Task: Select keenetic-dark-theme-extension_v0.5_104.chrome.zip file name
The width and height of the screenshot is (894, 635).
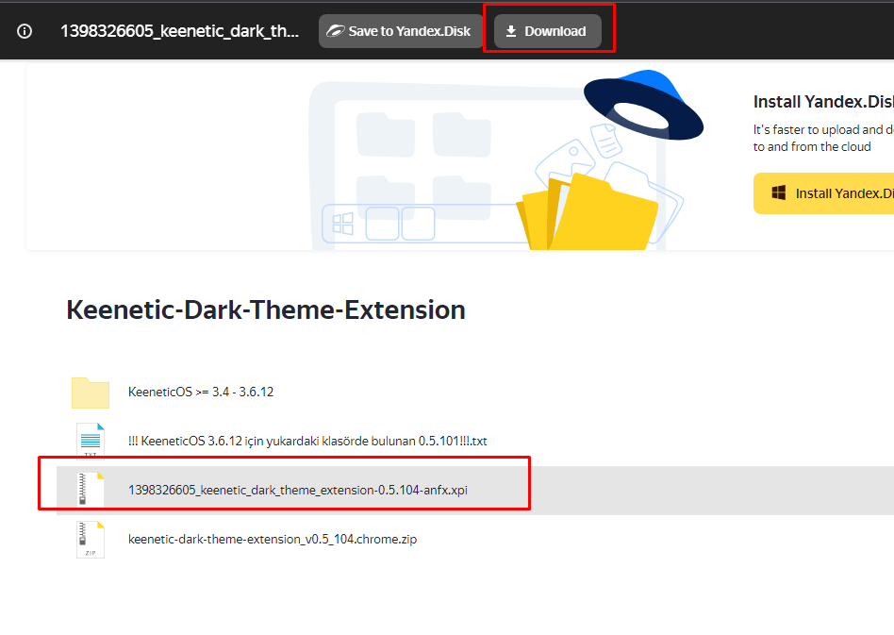Action: tap(273, 539)
